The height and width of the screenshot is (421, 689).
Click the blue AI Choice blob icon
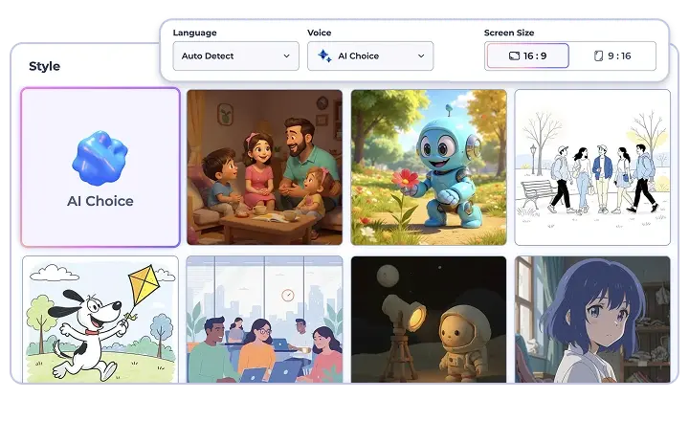pyautogui.click(x=100, y=159)
